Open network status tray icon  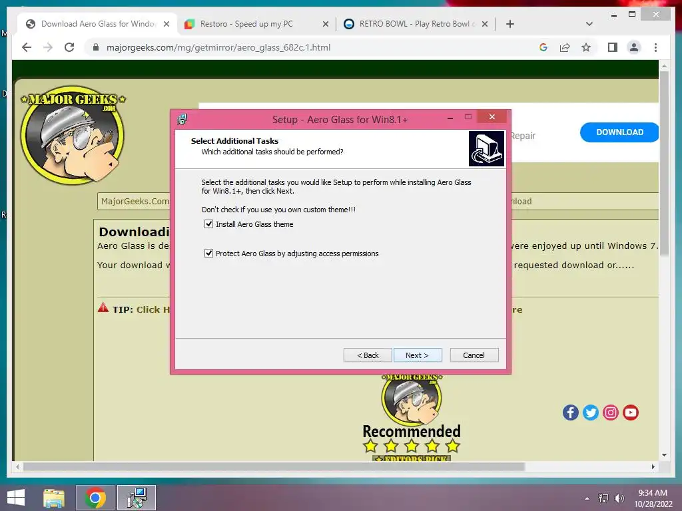tap(603, 498)
